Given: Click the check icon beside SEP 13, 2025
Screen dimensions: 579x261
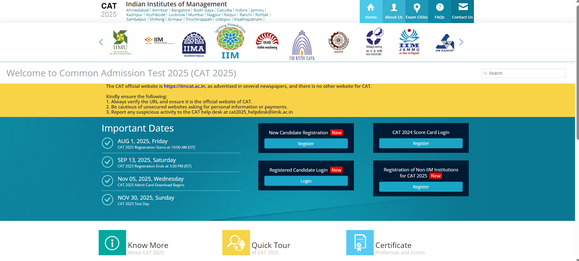Looking at the screenshot, I should [108, 162].
